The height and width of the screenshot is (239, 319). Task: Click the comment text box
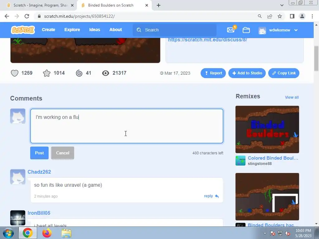pos(127,126)
